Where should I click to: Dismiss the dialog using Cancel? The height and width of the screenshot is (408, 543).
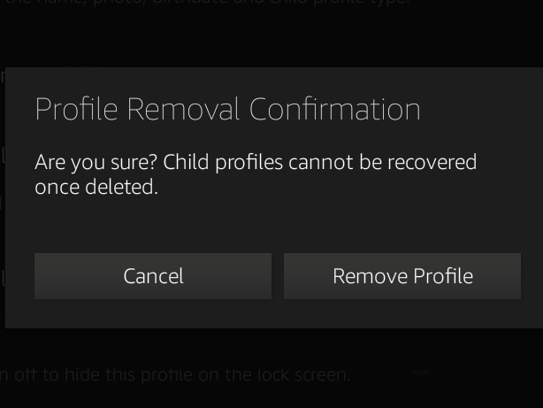point(153,276)
